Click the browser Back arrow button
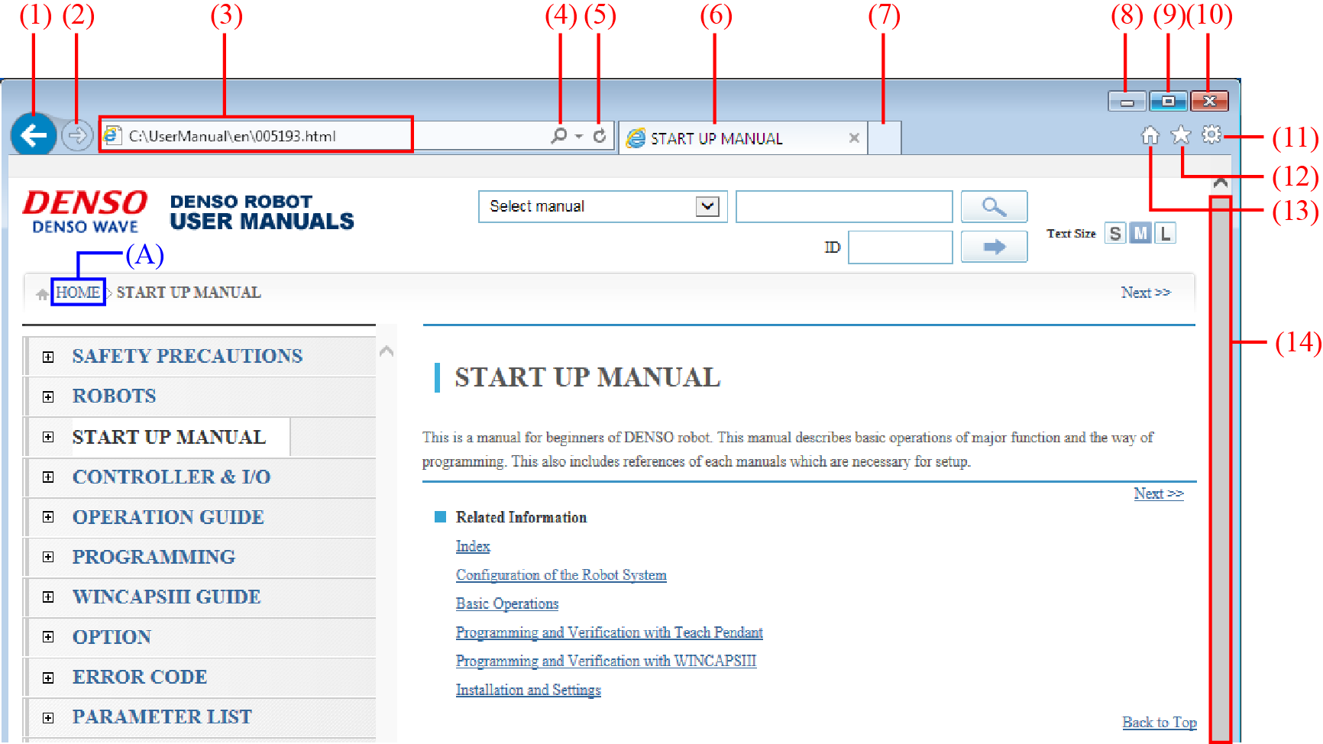 (34, 136)
